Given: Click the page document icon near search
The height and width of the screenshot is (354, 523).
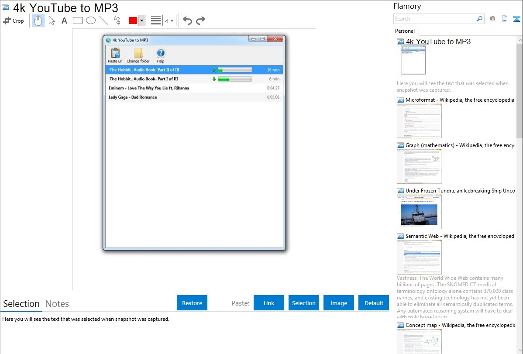Looking at the screenshot, I should pyautogui.click(x=505, y=19).
